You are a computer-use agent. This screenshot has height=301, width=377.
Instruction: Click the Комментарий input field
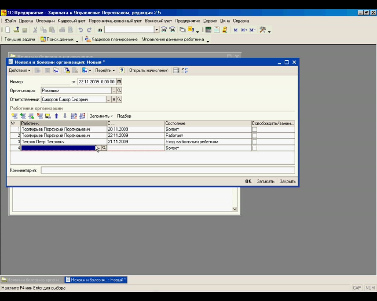pos(168,170)
